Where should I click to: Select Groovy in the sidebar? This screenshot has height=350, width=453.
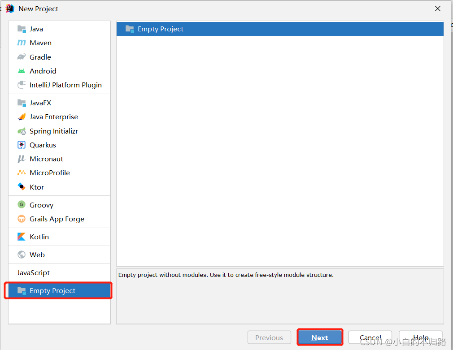59,205
